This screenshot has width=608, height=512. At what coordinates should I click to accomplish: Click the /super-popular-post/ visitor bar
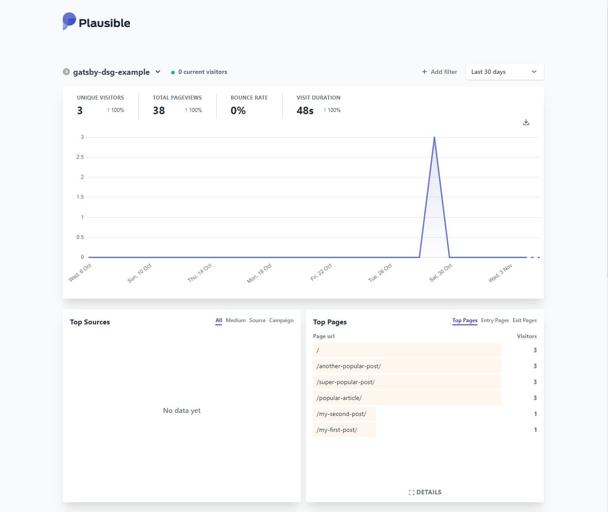[x=407, y=382]
